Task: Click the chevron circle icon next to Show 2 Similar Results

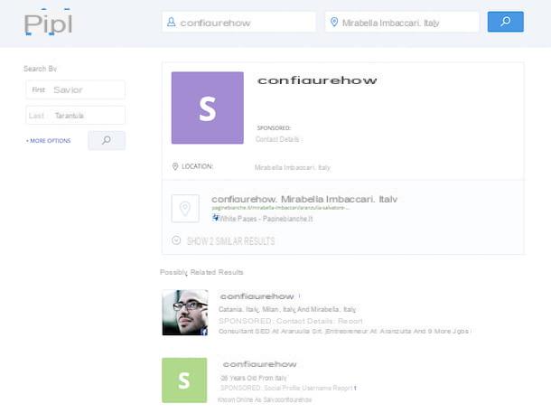Action: (x=176, y=240)
